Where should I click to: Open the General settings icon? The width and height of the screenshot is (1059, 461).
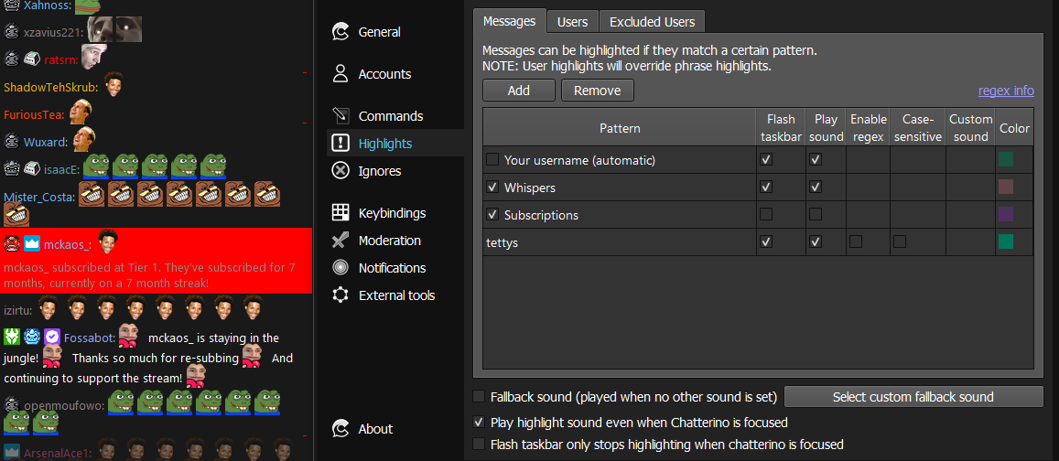click(340, 32)
